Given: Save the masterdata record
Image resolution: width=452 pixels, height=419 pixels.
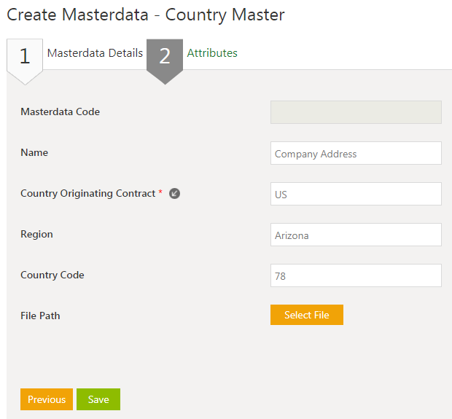Looking at the screenshot, I should 98,399.
